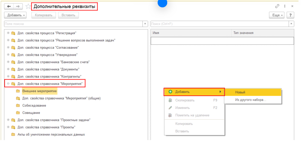301x146 pixels.
Task: Click the "Копировать" toolbar button
Action: pos(44,15)
